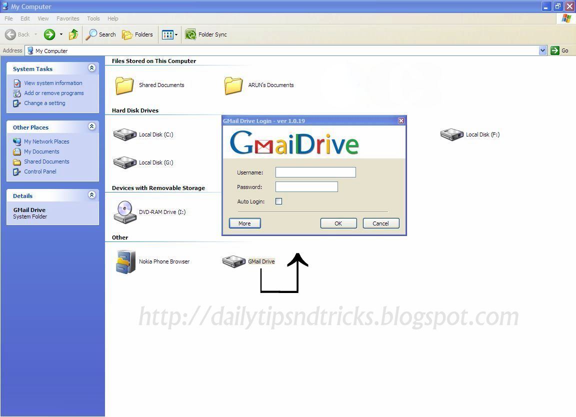
Task: Select the Shared Documents folder icon
Action: 124,85
